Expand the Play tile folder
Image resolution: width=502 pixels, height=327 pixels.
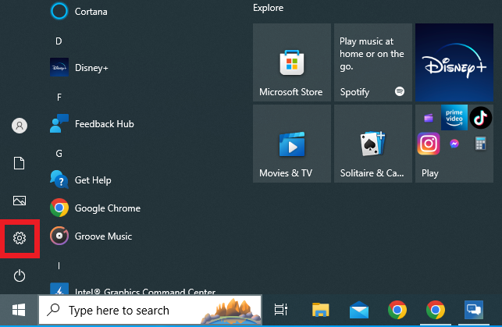(454, 144)
